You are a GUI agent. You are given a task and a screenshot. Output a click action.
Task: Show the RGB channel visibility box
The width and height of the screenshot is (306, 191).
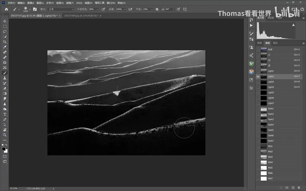(x=258, y=49)
